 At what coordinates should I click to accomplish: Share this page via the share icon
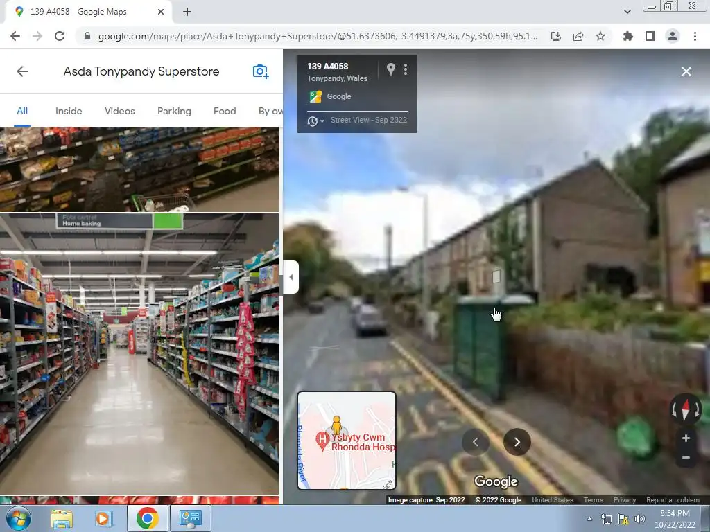pos(578,36)
